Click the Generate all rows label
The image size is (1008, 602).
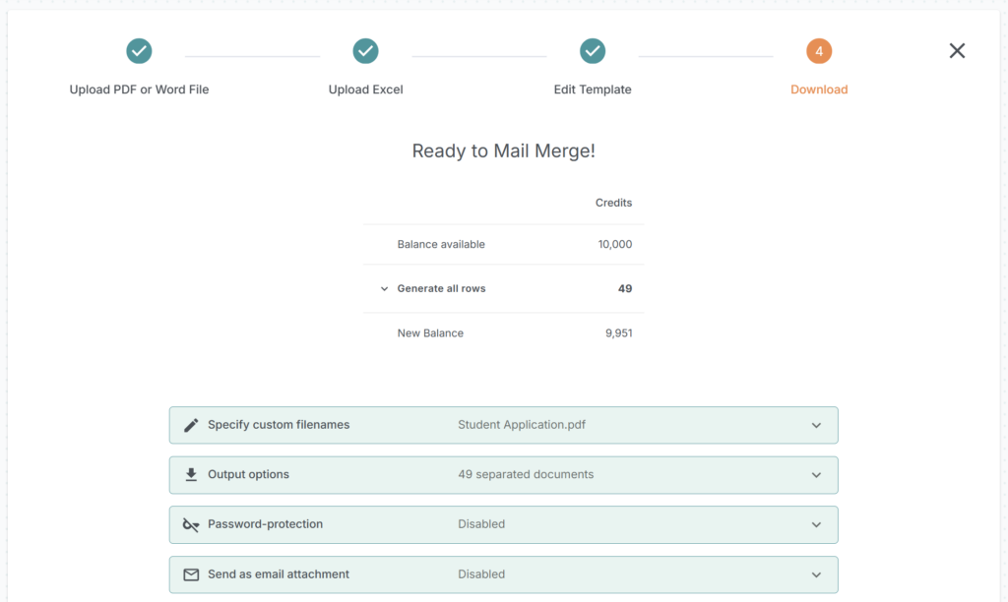click(441, 289)
